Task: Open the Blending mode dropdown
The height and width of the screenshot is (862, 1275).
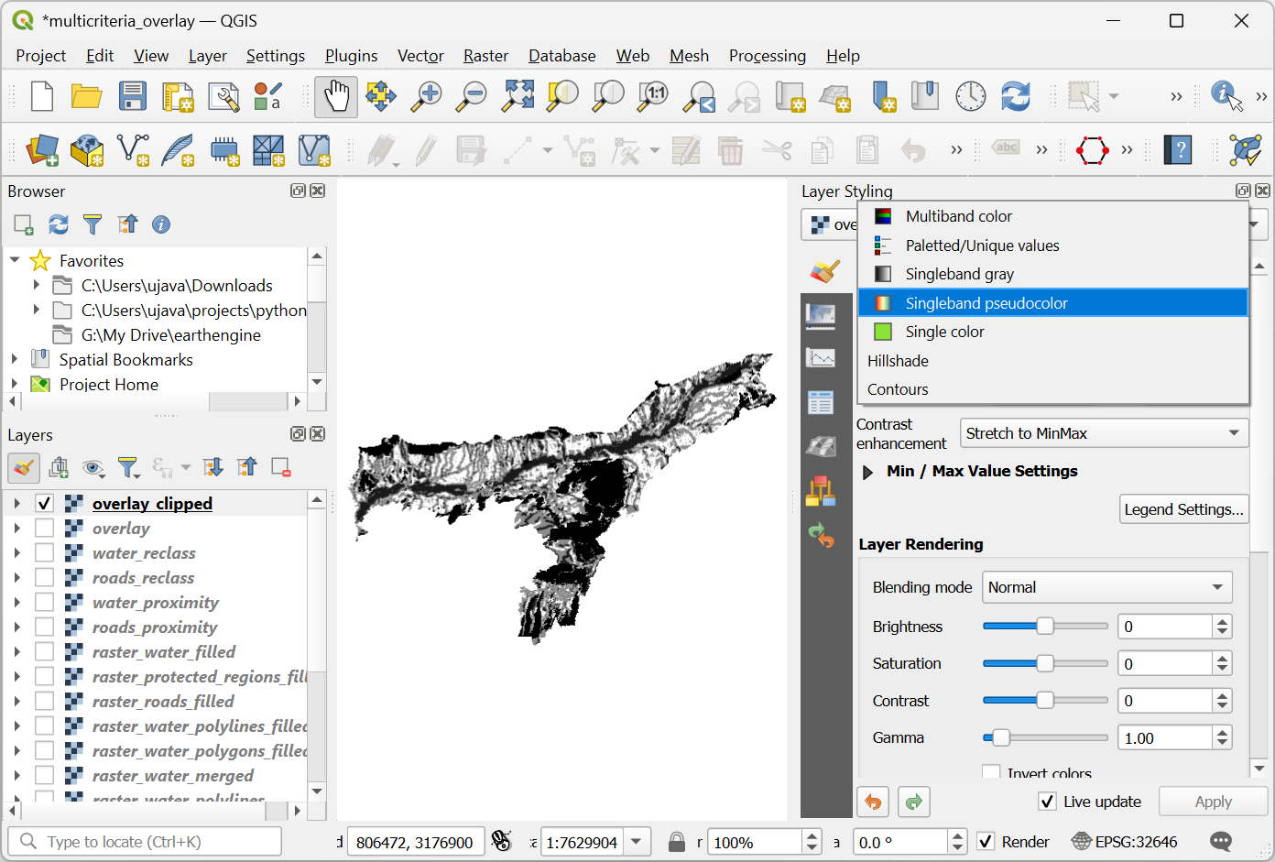Action: coord(1106,587)
